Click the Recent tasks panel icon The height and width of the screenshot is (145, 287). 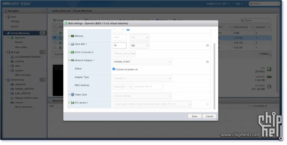coord(50,101)
